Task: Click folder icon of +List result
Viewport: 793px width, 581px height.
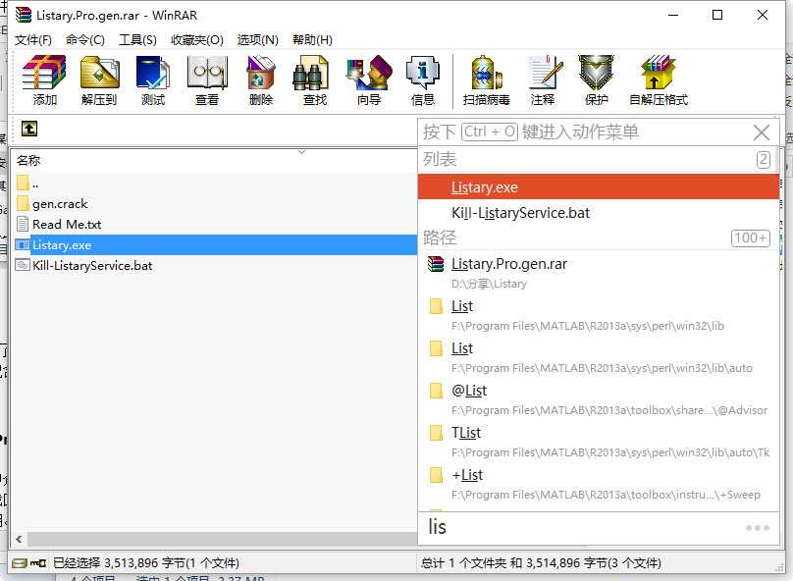Action: (x=436, y=475)
